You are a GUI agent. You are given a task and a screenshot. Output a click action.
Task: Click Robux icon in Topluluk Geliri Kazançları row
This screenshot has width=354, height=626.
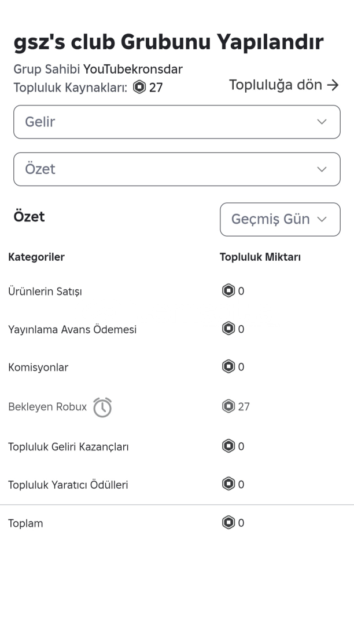[x=228, y=446]
